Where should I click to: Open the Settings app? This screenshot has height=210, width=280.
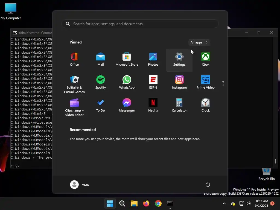click(x=179, y=60)
